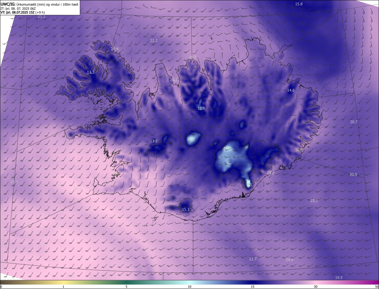
Task: Click the colour scale tick label 50
Action: 377,287
